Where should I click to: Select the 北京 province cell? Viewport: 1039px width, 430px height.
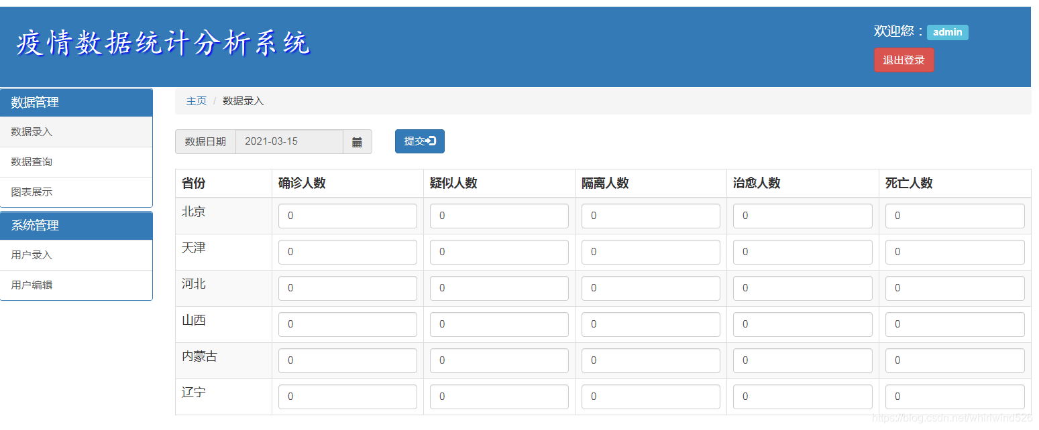(x=223, y=216)
